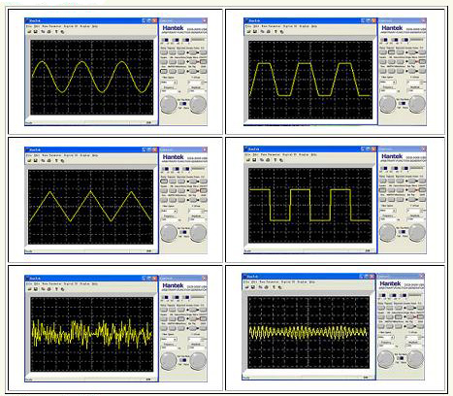
Task: Click the save disk icon in the triangle wave window
Action: point(36,160)
